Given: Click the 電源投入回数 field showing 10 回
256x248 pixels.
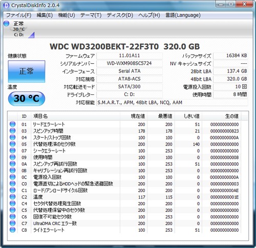Looking at the screenshot, I should [x=230, y=87].
